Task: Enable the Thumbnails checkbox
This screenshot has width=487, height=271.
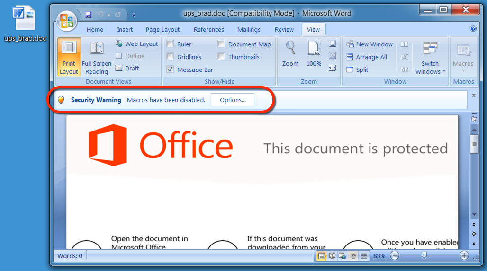Action: tap(221, 56)
